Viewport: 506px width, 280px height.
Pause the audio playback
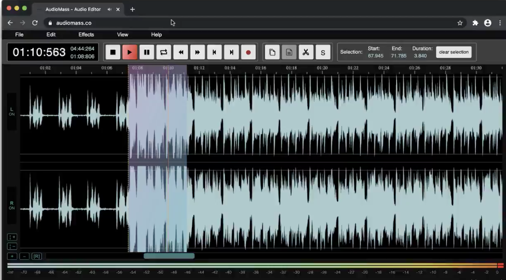pos(147,52)
